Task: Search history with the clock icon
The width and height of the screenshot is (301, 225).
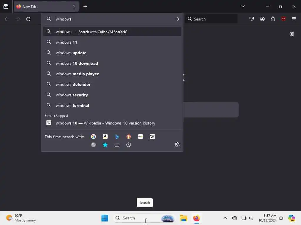Action: [129, 145]
